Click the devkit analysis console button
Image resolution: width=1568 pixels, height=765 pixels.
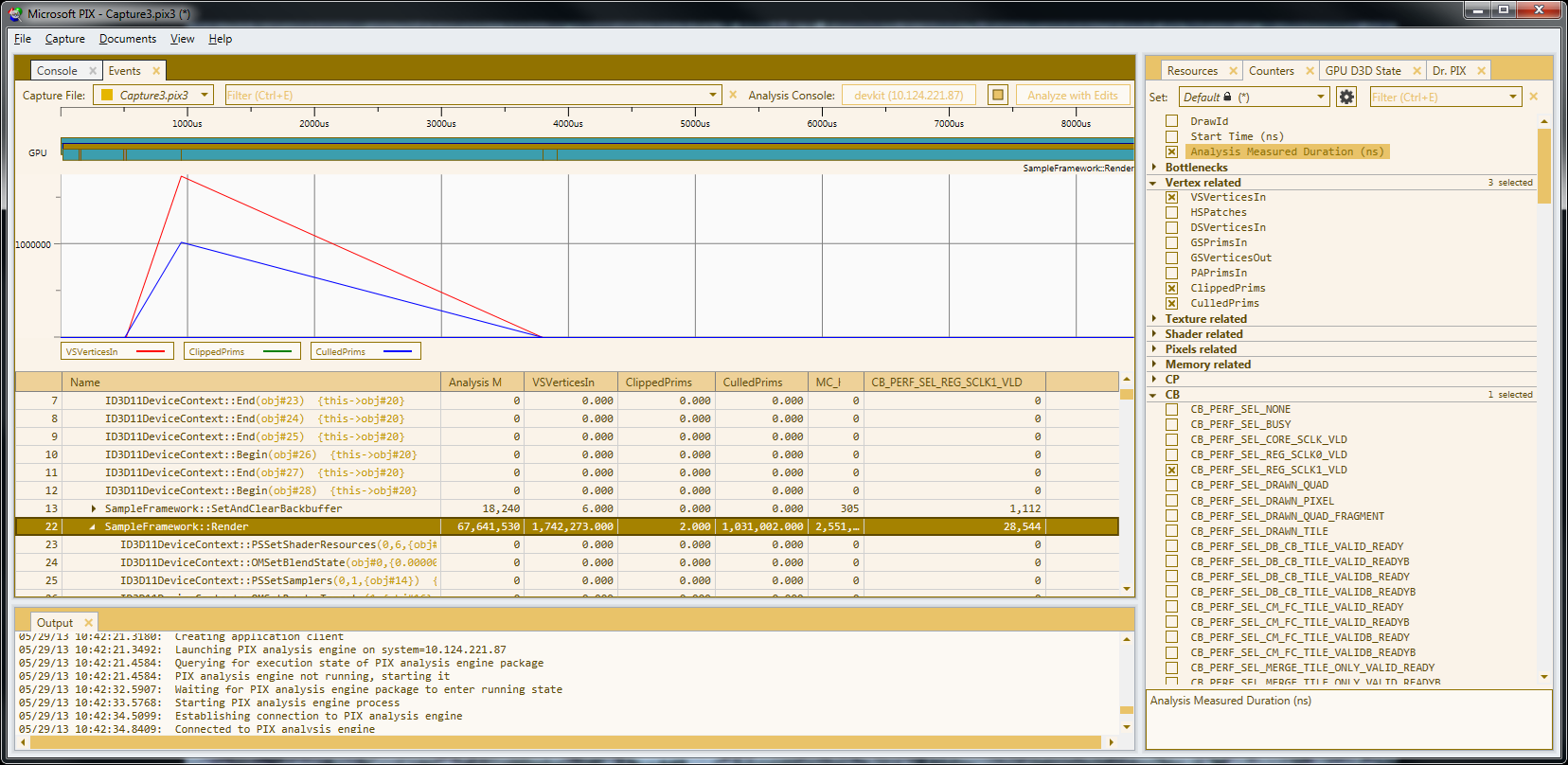[908, 95]
